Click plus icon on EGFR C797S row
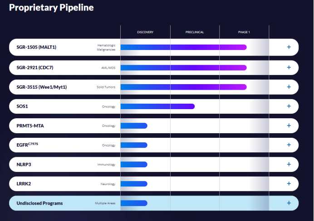The height and width of the screenshot is (221, 314). 289,145
